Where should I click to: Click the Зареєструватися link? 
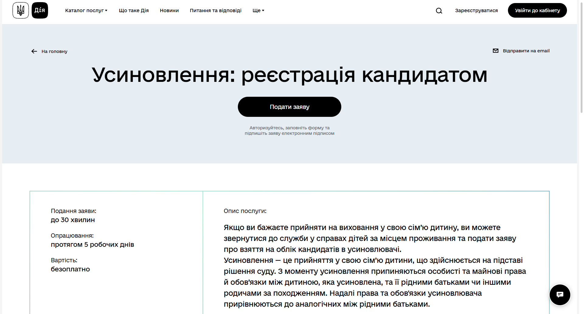[x=476, y=10]
